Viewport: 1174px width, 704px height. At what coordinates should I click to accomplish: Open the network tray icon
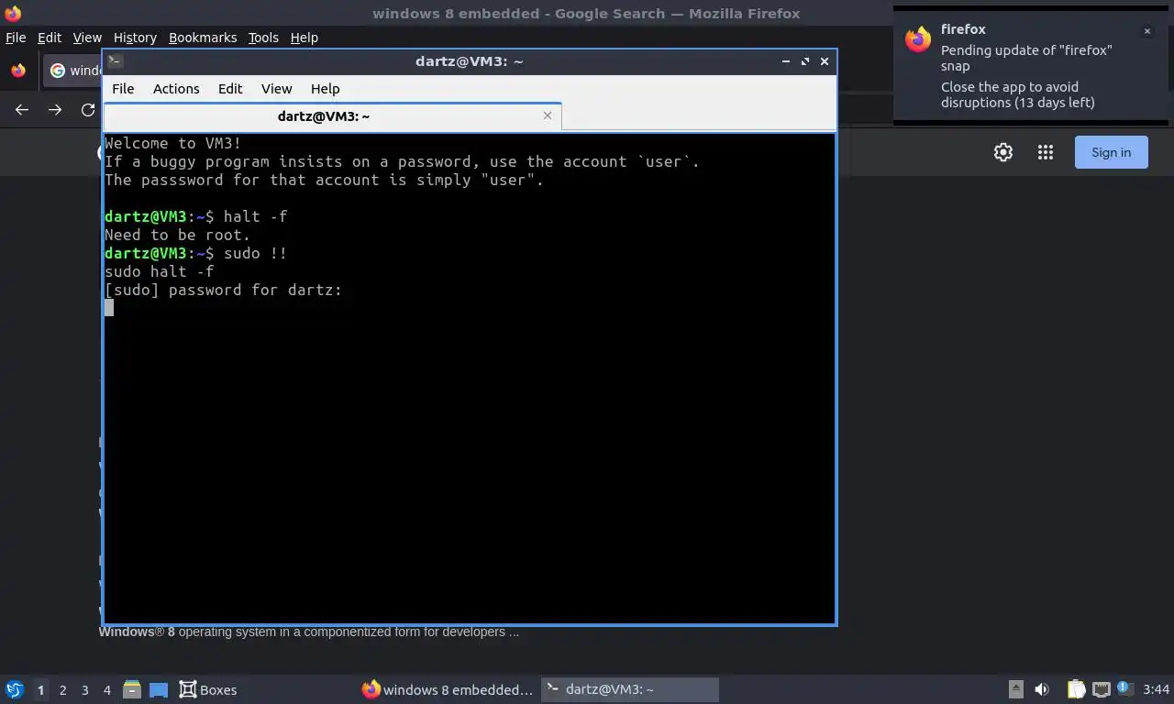point(1100,689)
